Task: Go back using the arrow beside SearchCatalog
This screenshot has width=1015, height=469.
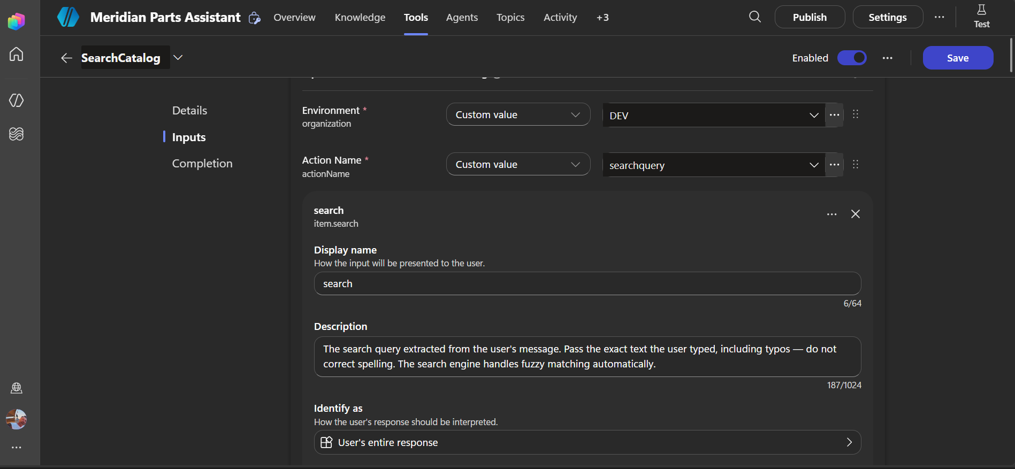Action: (x=66, y=58)
